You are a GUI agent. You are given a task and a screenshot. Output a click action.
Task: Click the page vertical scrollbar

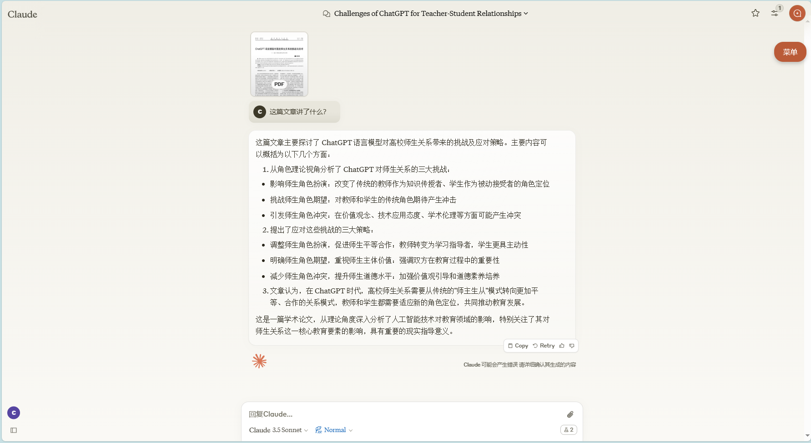[808, 227]
